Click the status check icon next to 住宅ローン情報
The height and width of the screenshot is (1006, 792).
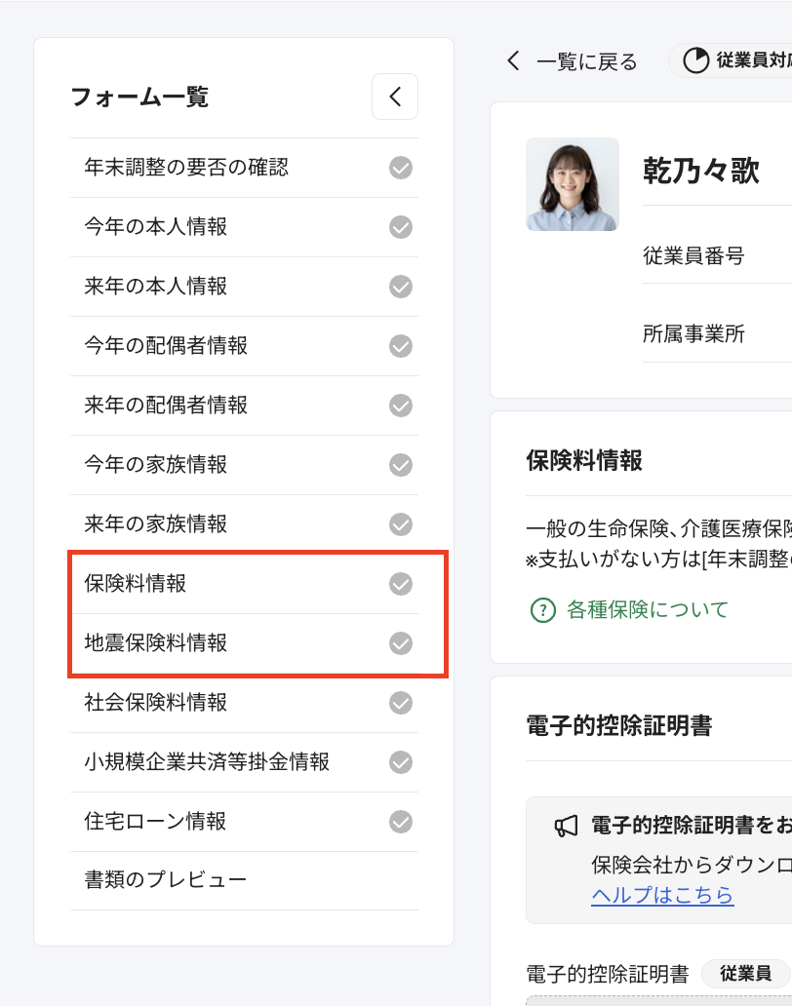click(400, 821)
